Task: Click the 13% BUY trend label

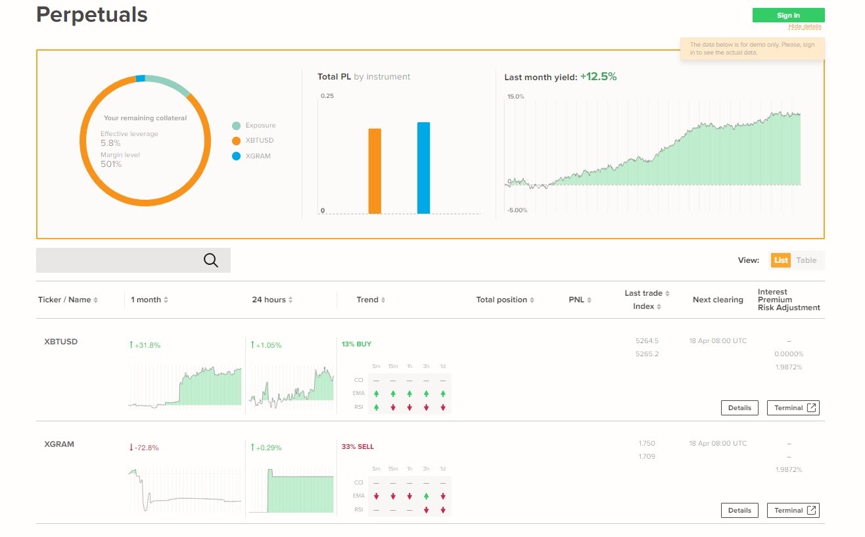Action: click(x=356, y=344)
